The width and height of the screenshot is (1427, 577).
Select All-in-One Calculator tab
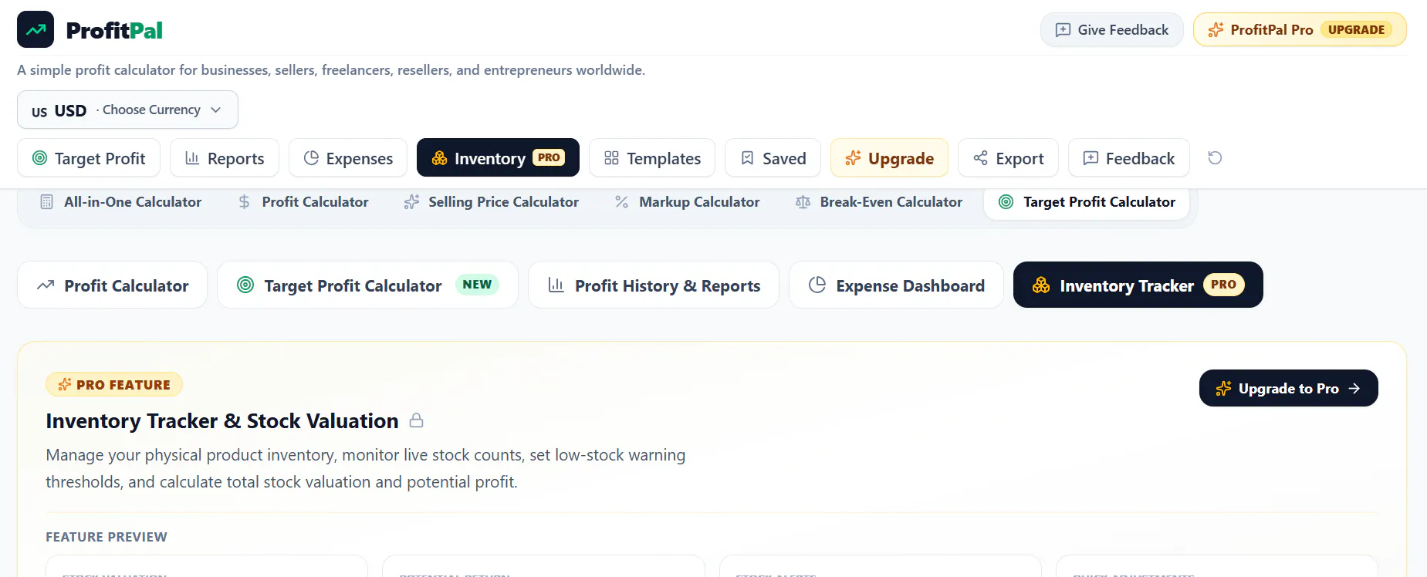(120, 202)
